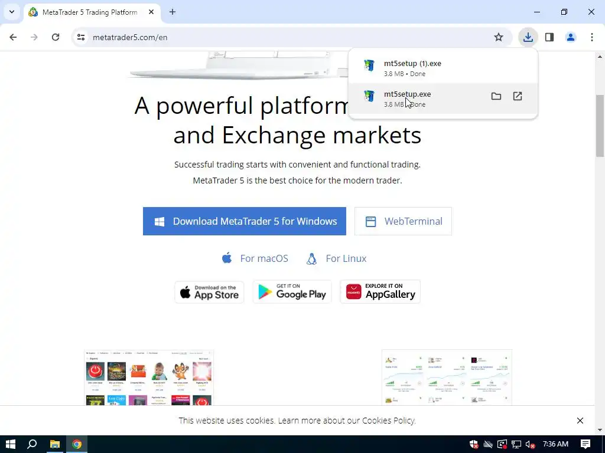
Task: Click mt5setup.exe download entry
Action: pos(443,99)
